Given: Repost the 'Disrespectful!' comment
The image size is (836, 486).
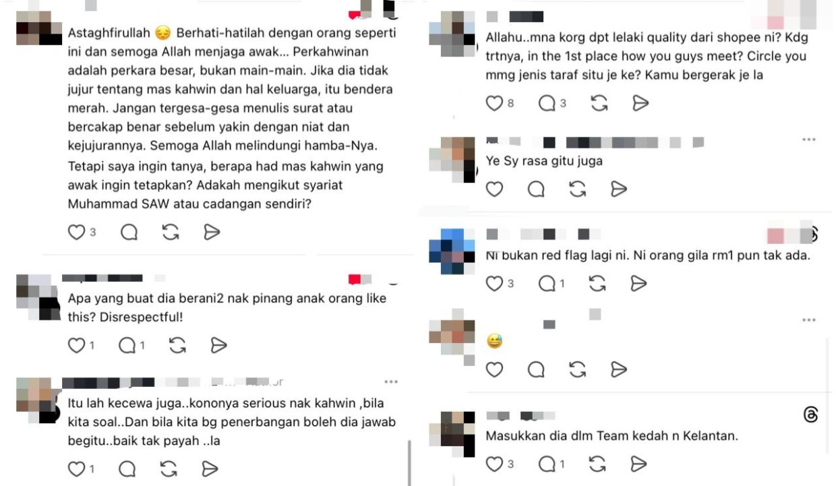Looking at the screenshot, I should [x=177, y=346].
